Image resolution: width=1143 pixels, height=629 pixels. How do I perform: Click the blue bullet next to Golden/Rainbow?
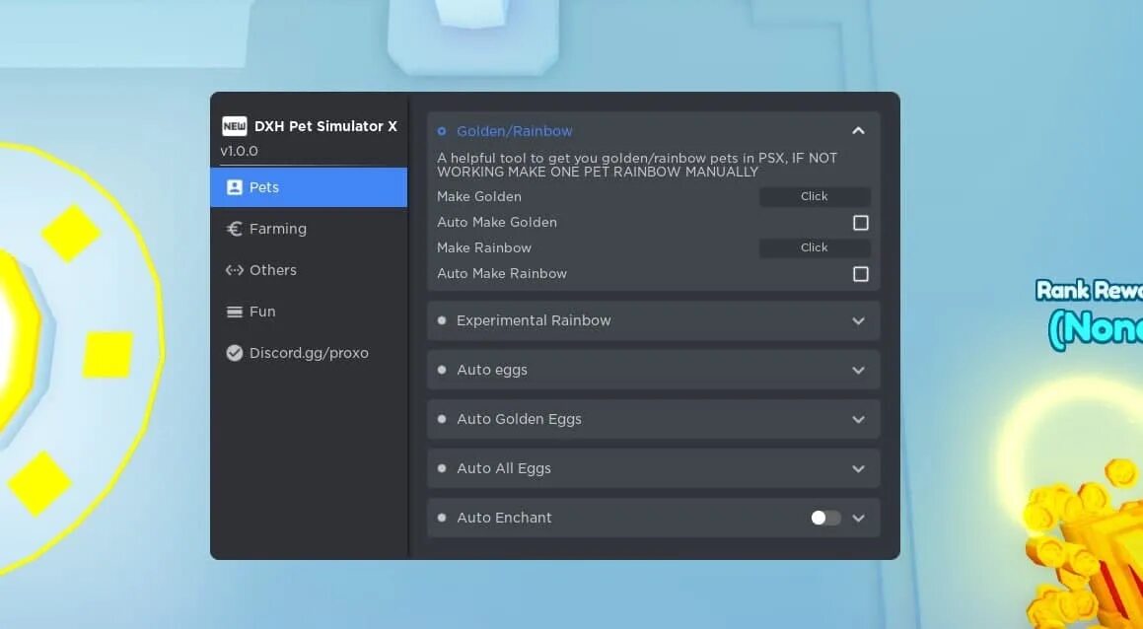click(442, 131)
